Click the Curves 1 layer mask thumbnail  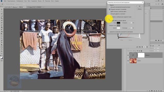click(x=141, y=55)
